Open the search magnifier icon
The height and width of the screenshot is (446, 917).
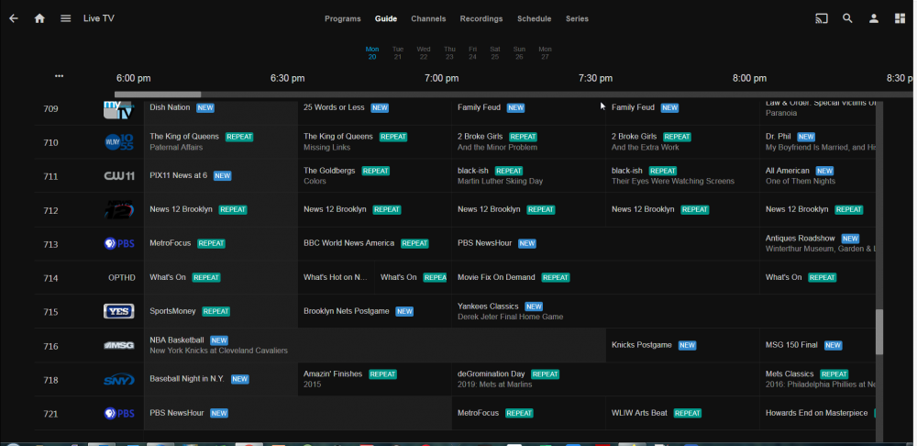[x=847, y=18]
